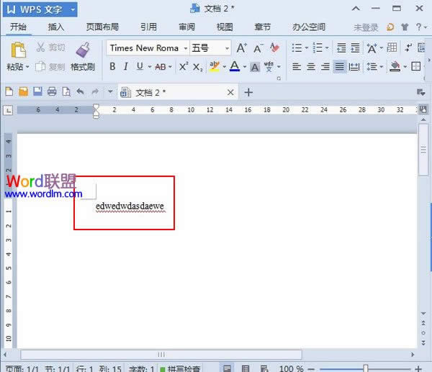Click the Paste clipboard icon

(18, 50)
